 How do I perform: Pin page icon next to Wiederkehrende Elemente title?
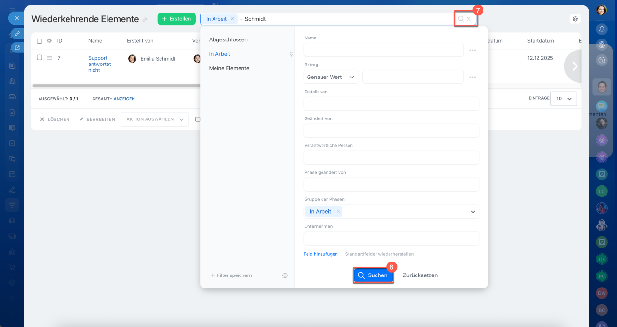point(145,20)
